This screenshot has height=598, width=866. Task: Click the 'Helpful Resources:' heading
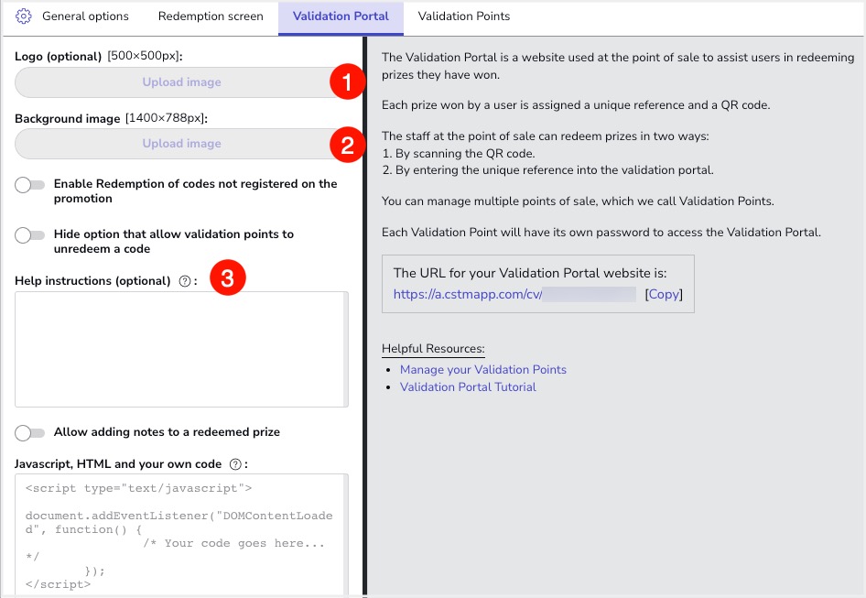[433, 349]
